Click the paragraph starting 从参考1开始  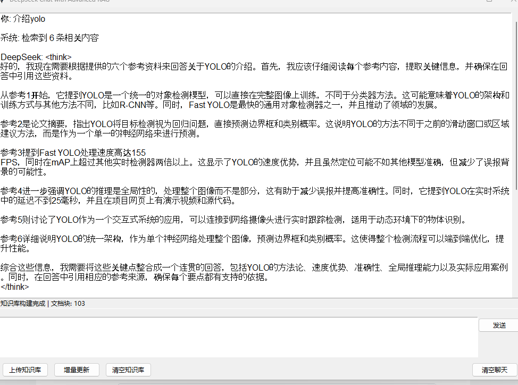coord(255,100)
